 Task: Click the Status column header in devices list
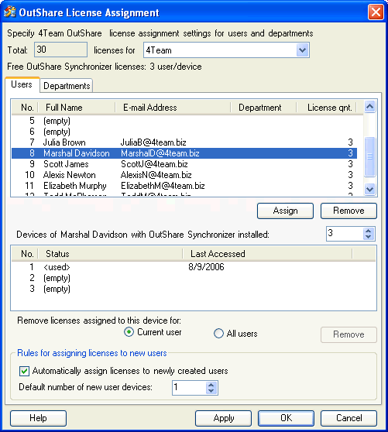pyautogui.click(x=110, y=254)
